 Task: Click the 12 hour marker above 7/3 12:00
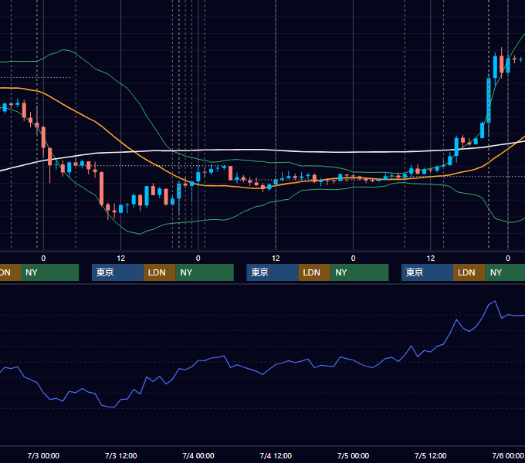click(121, 259)
